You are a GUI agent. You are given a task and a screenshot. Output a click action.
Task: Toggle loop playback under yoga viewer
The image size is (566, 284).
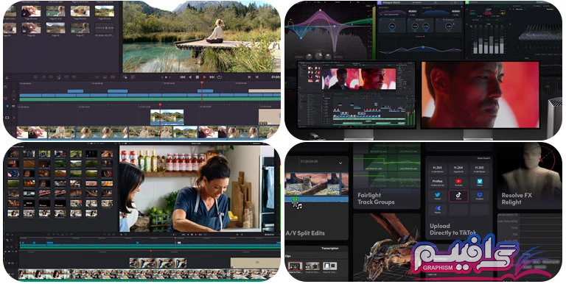(x=219, y=77)
